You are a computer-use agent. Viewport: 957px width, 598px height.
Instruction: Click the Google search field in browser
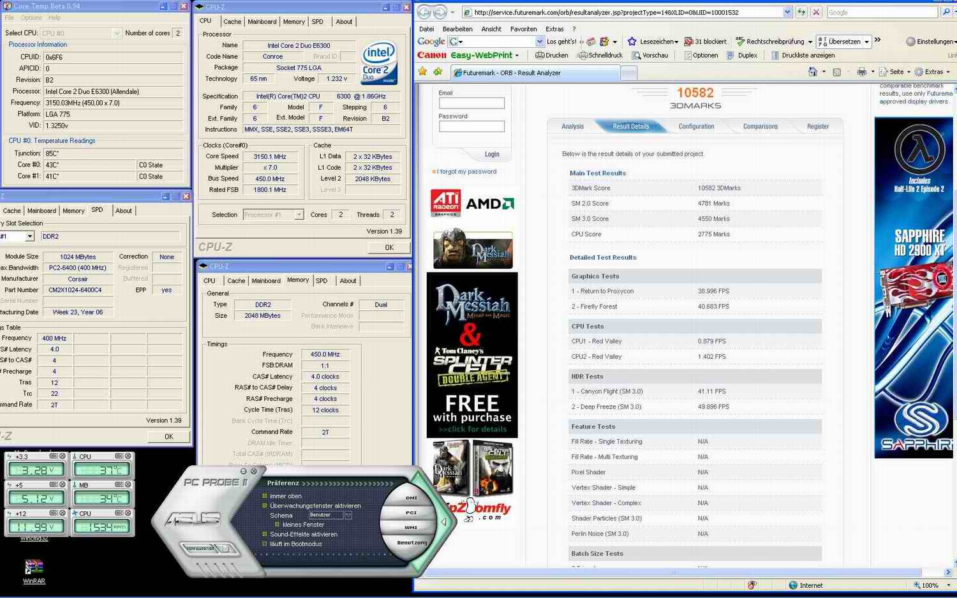click(882, 12)
